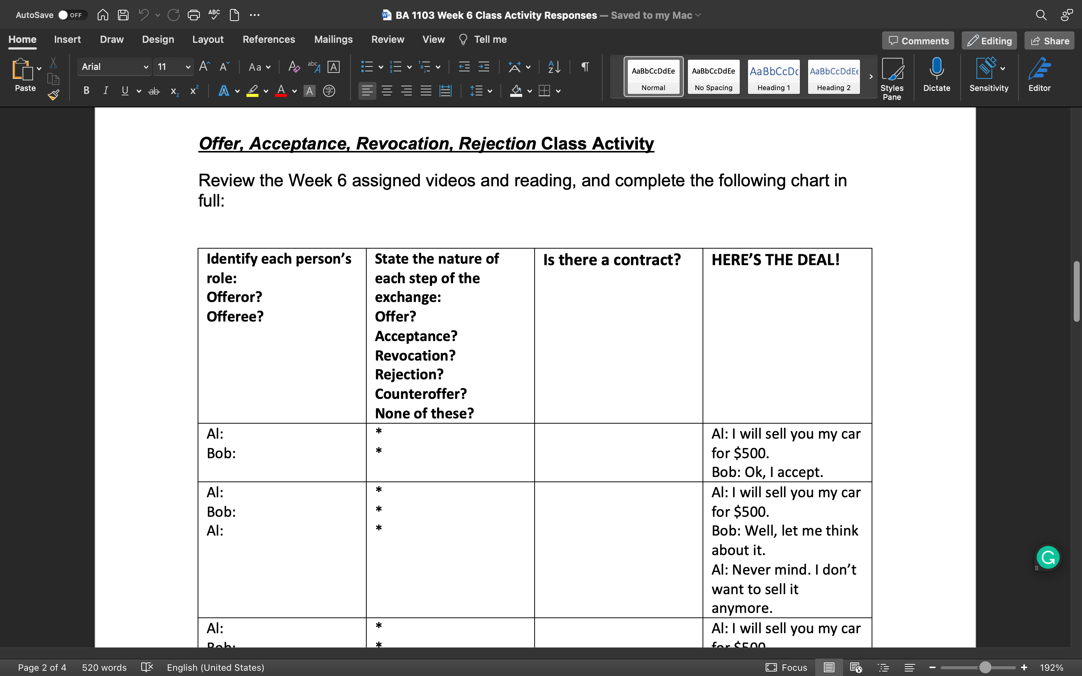Expand the font size 11 dropdown
This screenshot has width=1082, height=676.
[x=188, y=66]
